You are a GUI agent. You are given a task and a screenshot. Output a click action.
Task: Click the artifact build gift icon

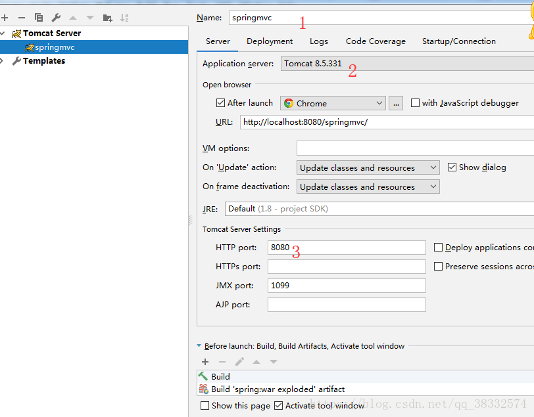(x=204, y=389)
